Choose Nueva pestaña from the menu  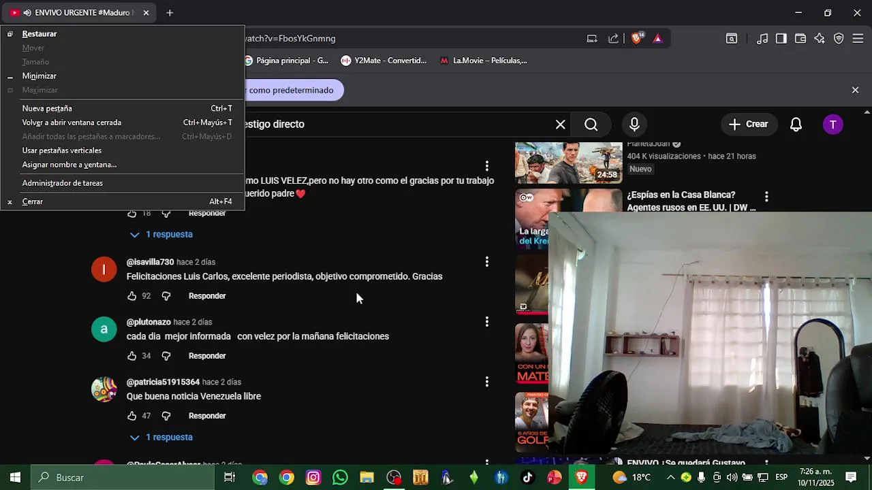click(123, 108)
